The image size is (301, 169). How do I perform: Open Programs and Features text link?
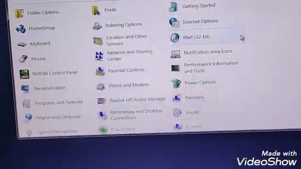click(59, 103)
